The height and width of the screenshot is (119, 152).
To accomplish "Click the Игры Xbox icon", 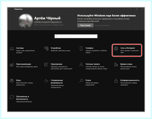I will tap(12, 81).
